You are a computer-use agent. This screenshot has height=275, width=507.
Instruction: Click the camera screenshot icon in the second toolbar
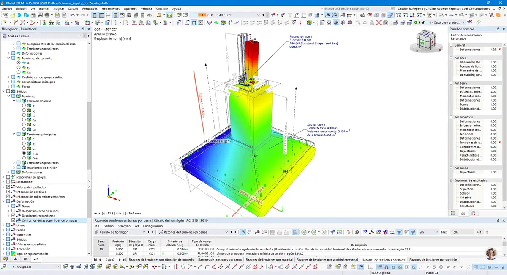pyautogui.click(x=386, y=22)
